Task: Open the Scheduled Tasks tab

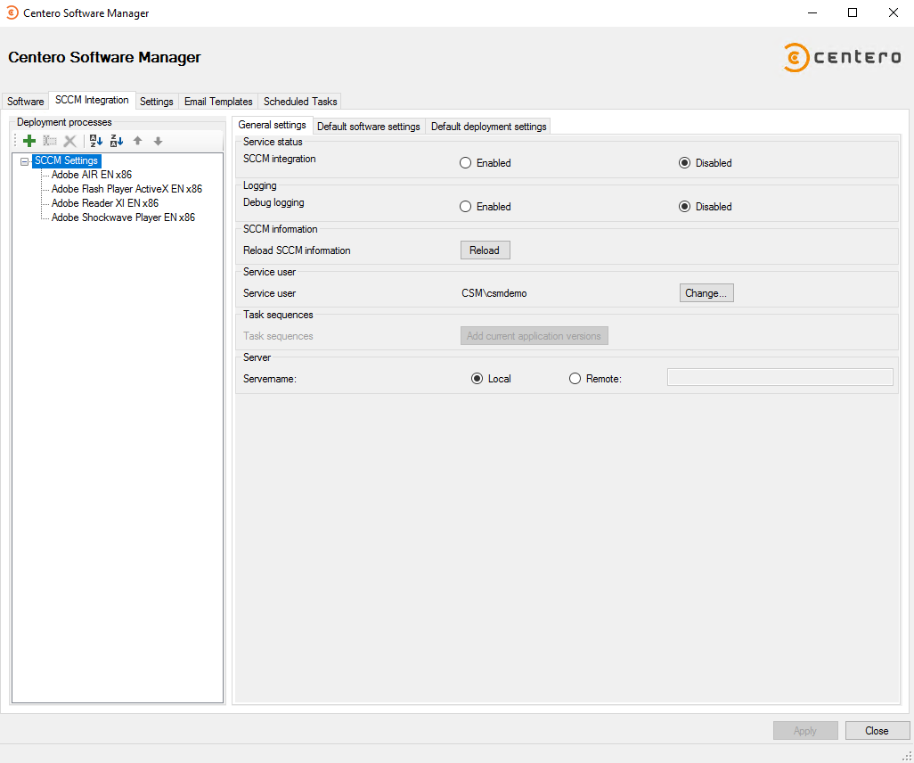Action: tap(300, 102)
